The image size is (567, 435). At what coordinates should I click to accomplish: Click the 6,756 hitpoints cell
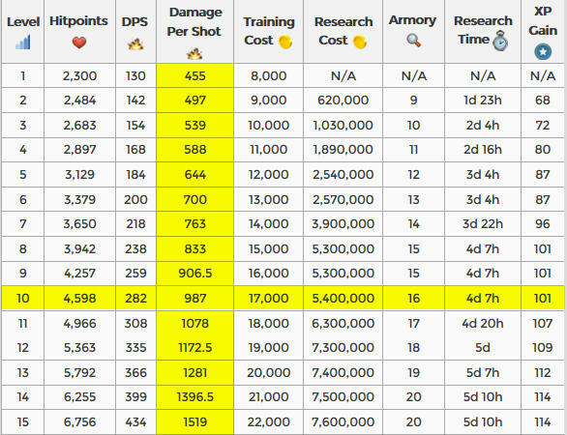pyautogui.click(x=79, y=422)
